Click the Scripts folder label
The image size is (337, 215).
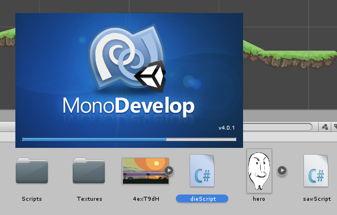(x=32, y=199)
